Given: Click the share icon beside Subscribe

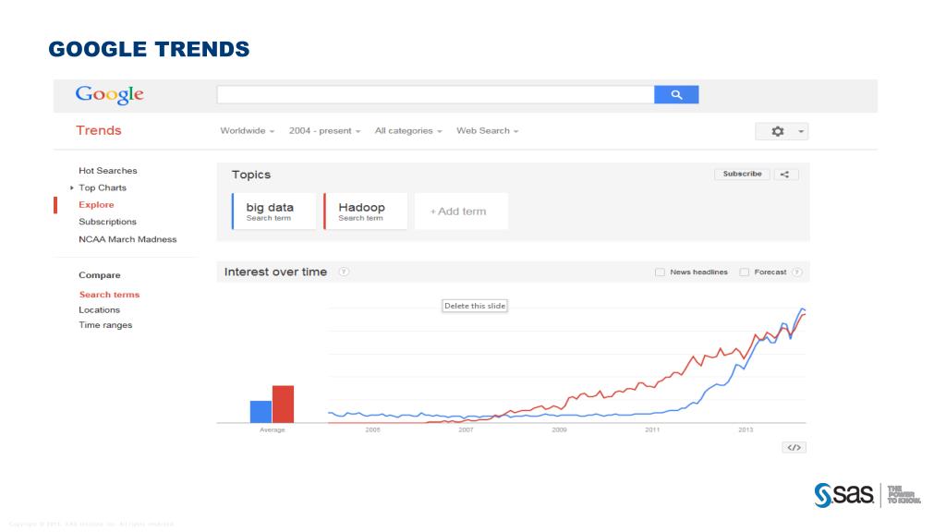Looking at the screenshot, I should (x=784, y=175).
